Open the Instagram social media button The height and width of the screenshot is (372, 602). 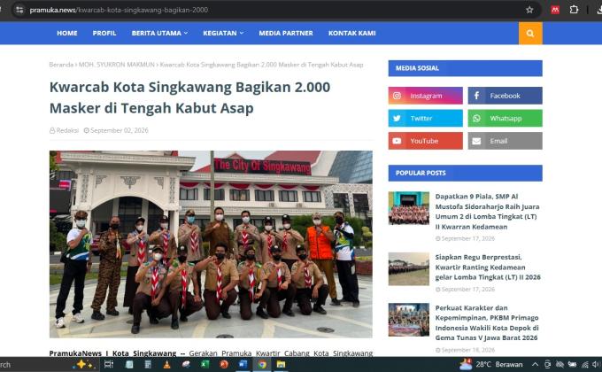pos(426,96)
